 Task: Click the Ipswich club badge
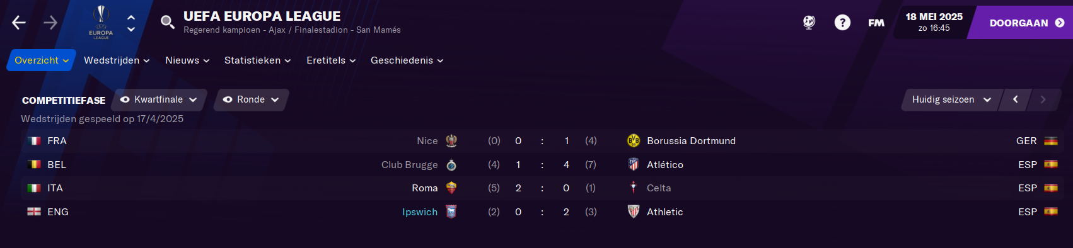point(451,211)
